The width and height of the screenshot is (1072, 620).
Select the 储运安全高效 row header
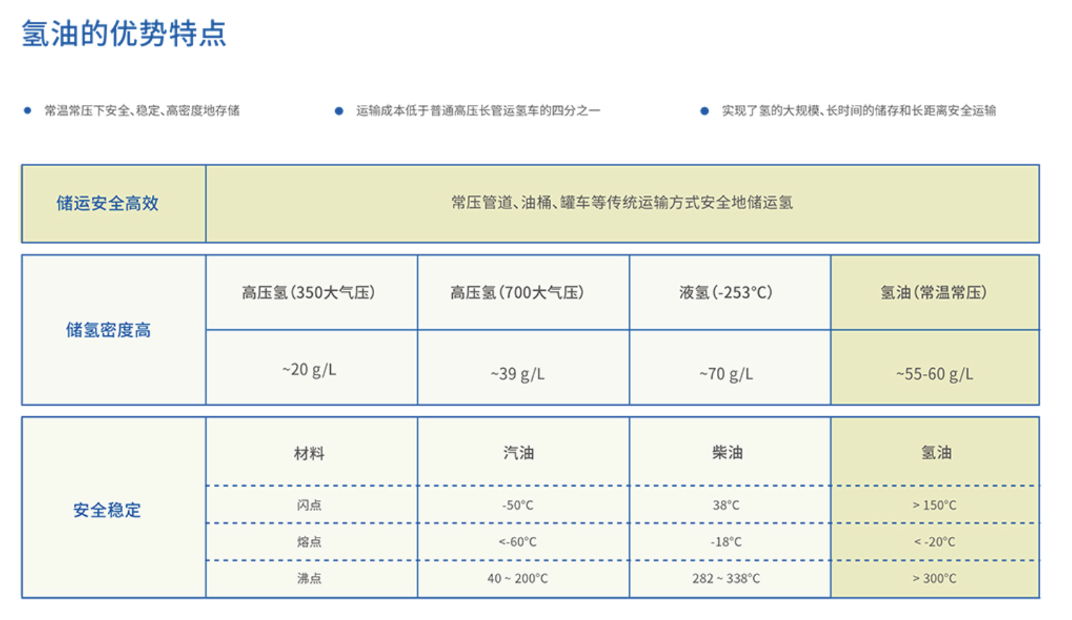pyautogui.click(x=108, y=204)
